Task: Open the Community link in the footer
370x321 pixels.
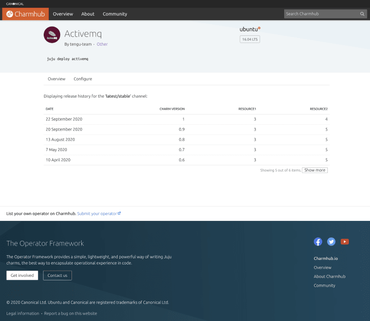Action: tap(324, 286)
